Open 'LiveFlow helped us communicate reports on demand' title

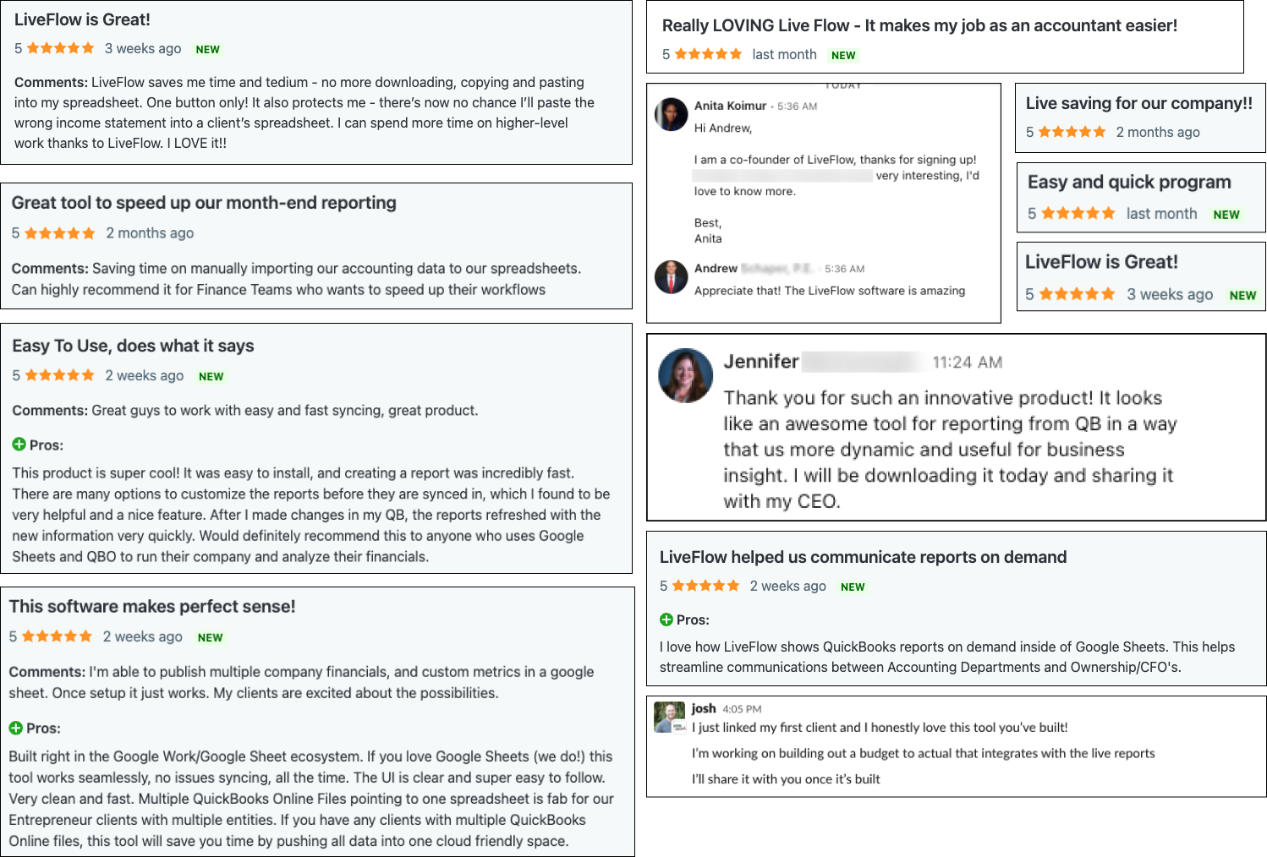click(x=863, y=557)
